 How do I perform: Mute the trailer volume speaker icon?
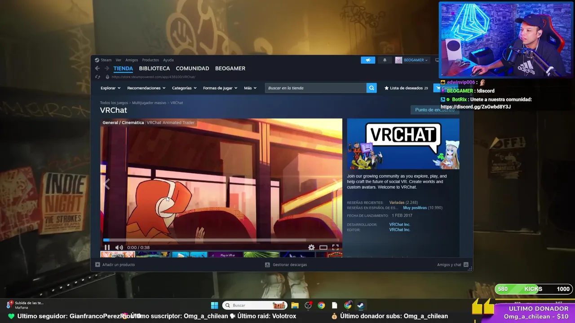coord(119,247)
